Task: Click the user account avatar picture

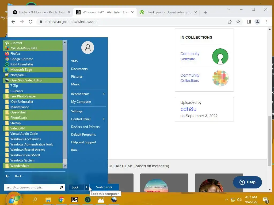Action: point(88,48)
